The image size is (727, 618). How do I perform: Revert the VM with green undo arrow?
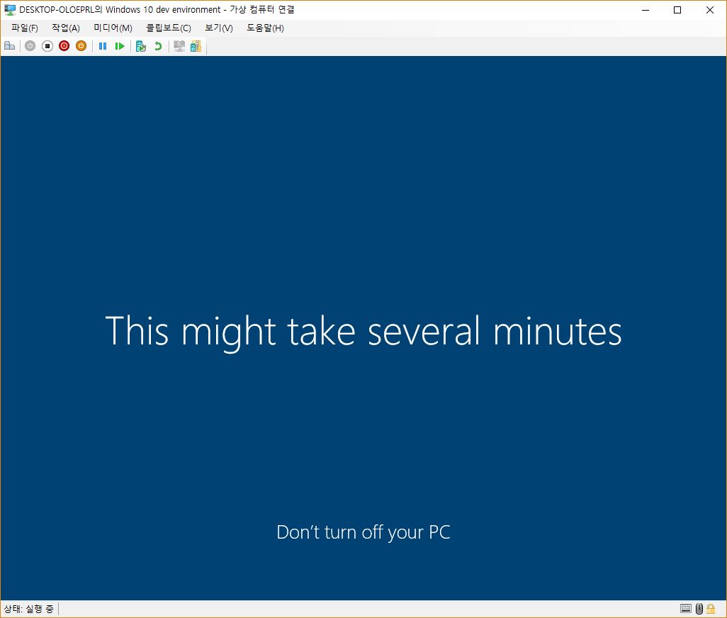click(158, 46)
